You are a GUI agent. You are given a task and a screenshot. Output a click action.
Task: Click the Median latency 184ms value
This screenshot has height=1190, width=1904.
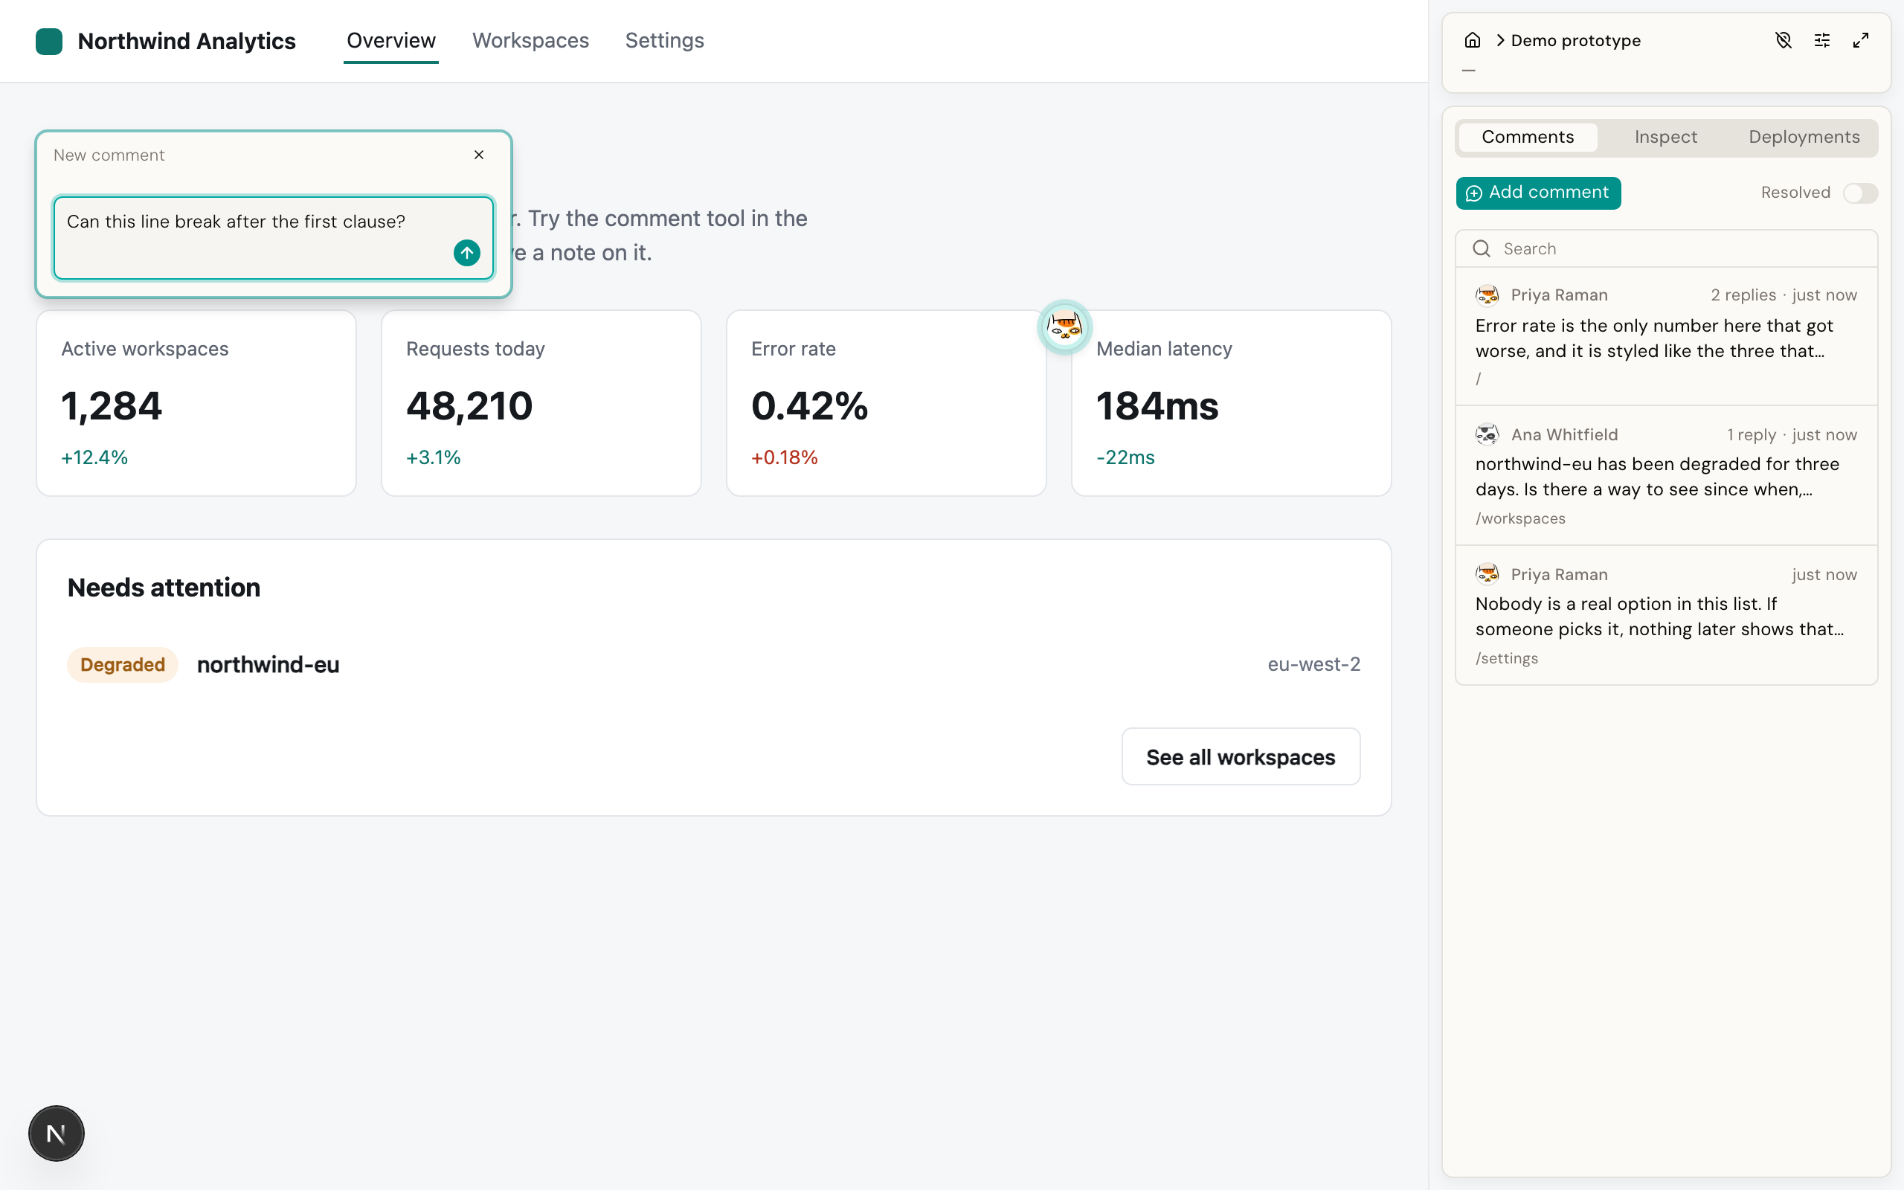[x=1157, y=406]
